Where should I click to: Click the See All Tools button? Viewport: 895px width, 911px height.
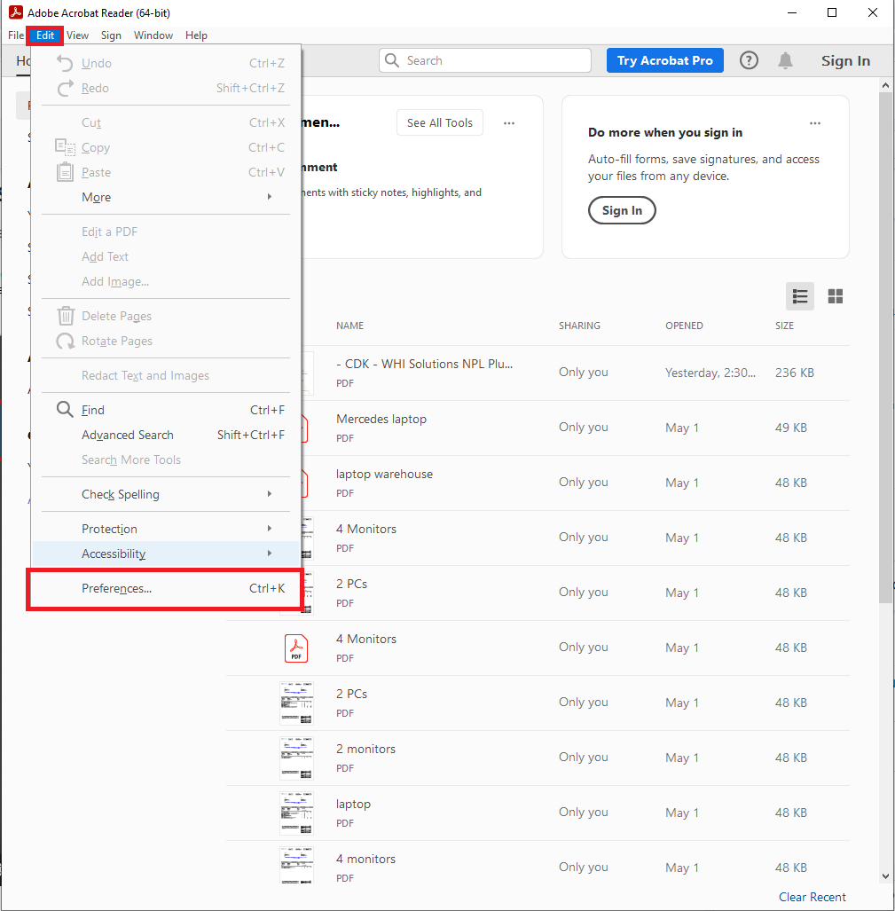point(440,122)
